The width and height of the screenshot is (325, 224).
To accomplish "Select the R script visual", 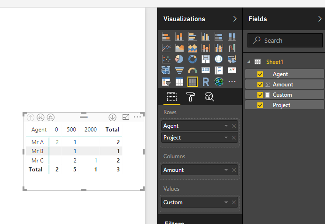I will 206,82.
